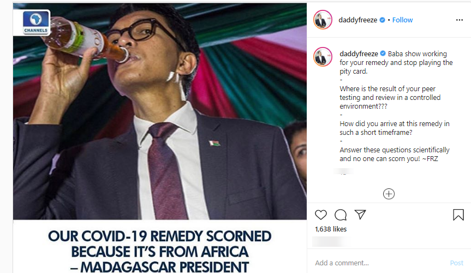Click the caption text ending with ~FRZ
Image resolution: width=471 pixels, height=273 pixels.
tap(394, 154)
